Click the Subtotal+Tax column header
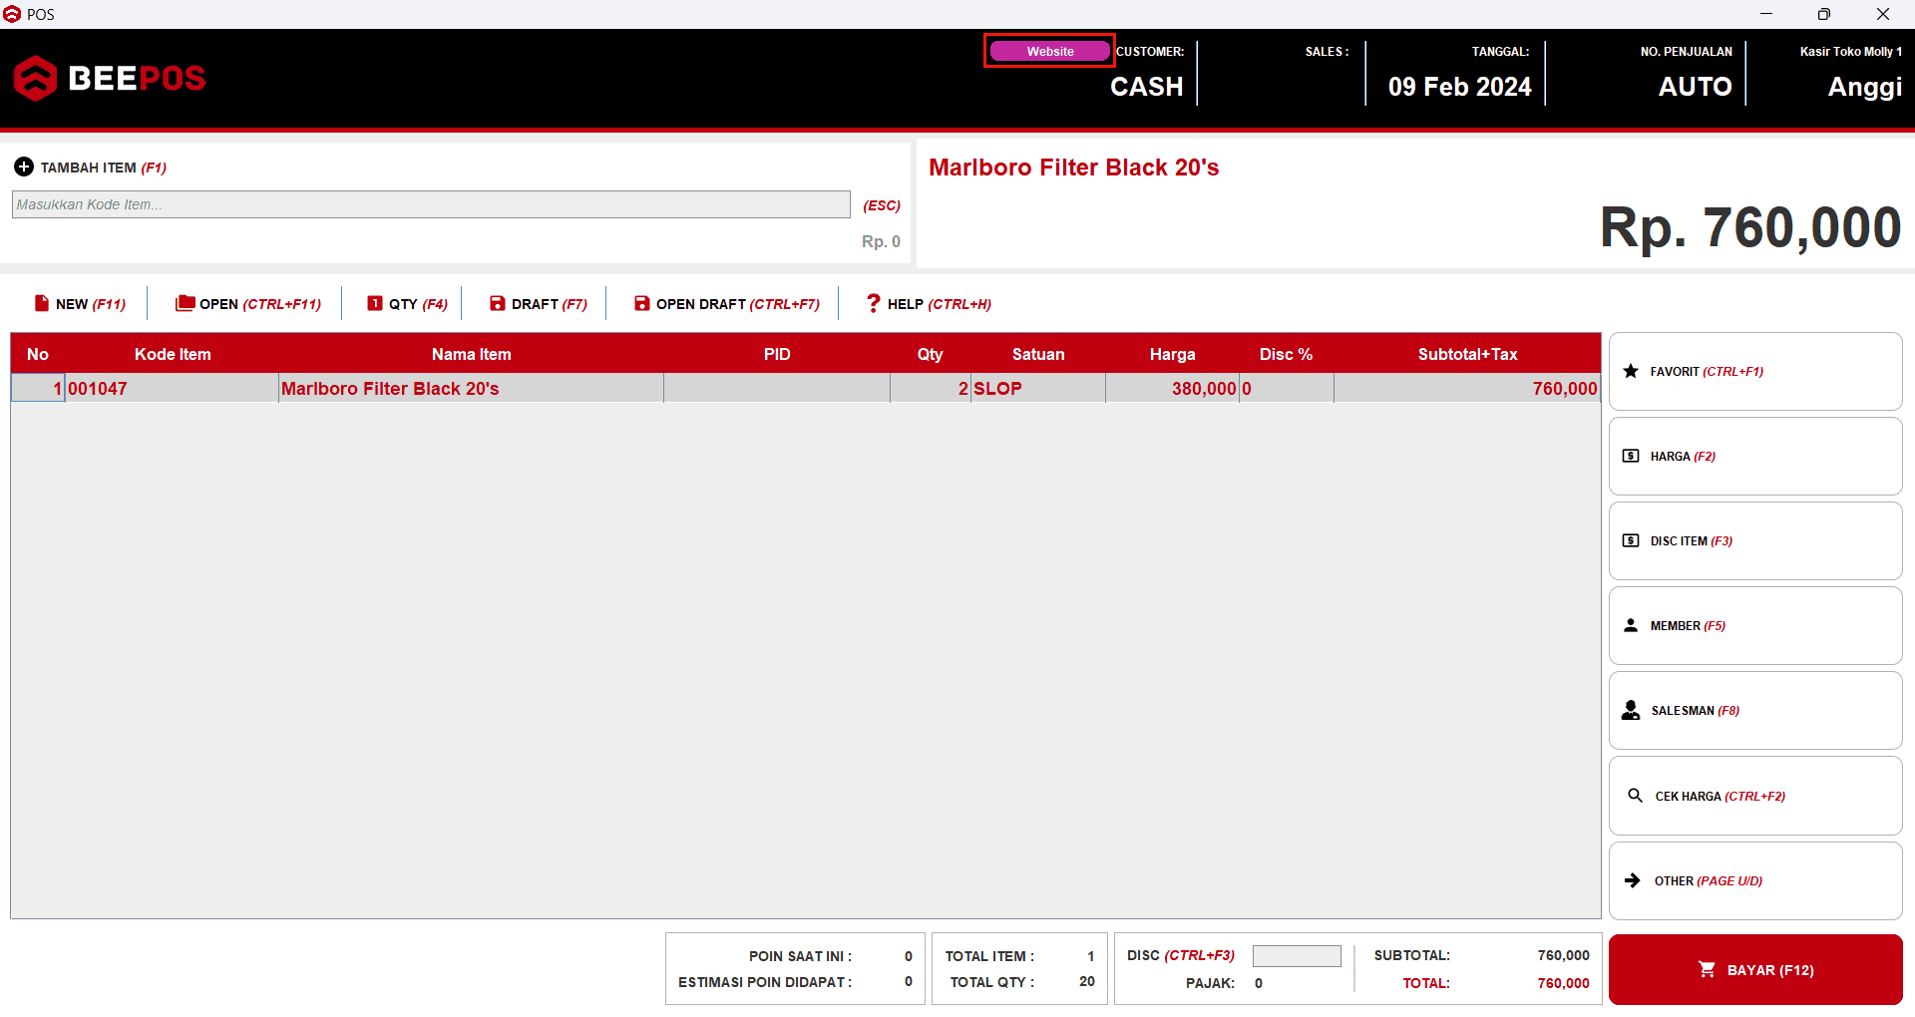Screen dimensions: 1915x1017 tap(1467, 354)
